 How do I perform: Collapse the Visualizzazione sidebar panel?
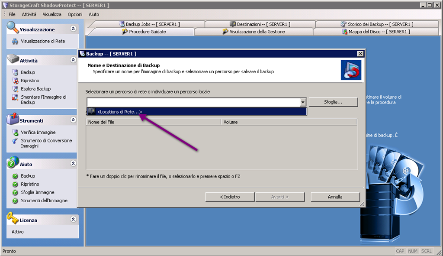click(73, 29)
